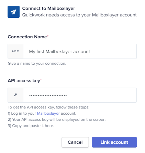This screenshot has height=153, width=145.
Task: Click the masked dots in API key field
Action: tap(48, 95)
